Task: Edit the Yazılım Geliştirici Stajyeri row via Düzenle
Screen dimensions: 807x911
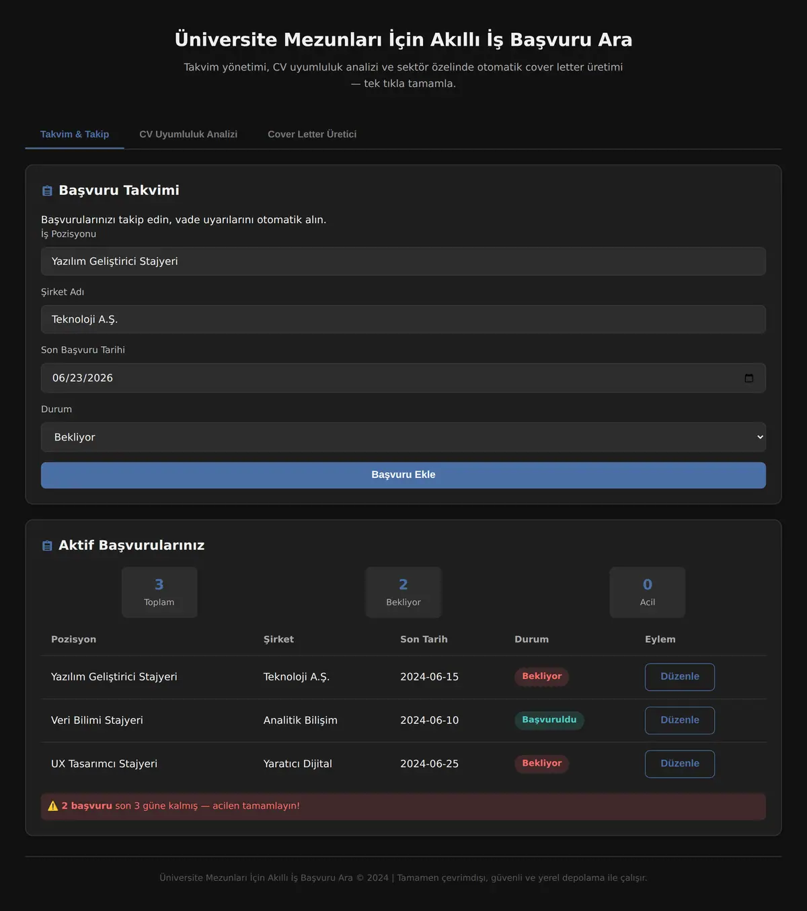Action: pyautogui.click(x=680, y=677)
